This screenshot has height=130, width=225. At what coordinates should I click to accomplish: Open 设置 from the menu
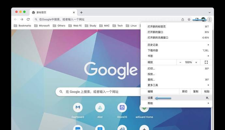(x=176, y=98)
